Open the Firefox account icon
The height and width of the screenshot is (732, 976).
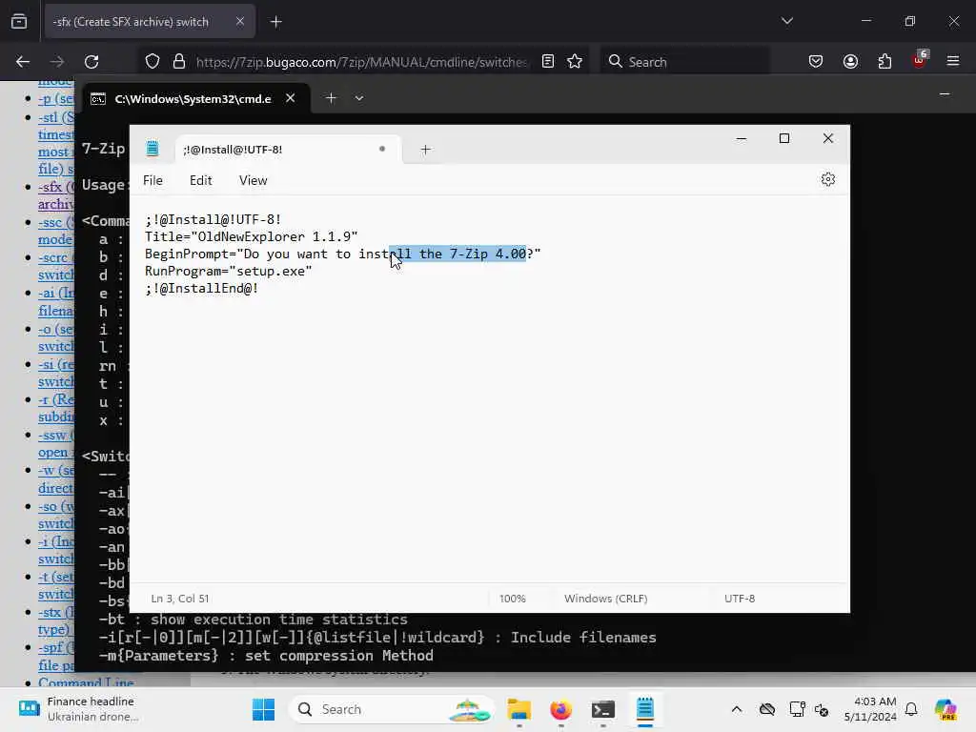(850, 62)
